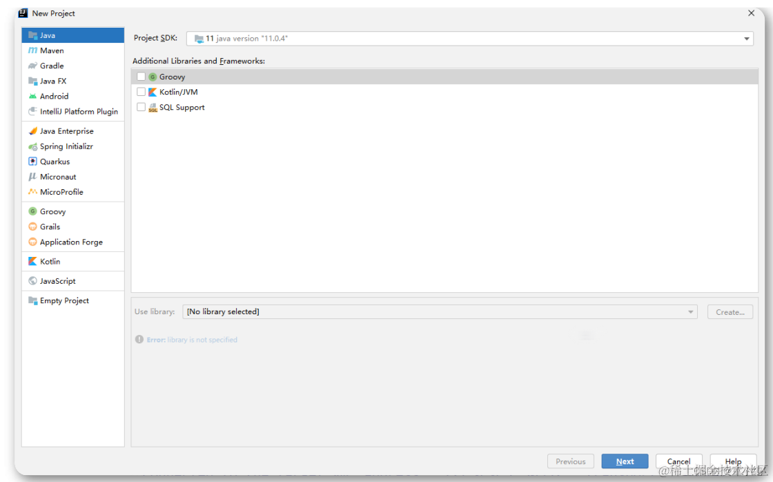Click the MicroProfile icon
The height and width of the screenshot is (482, 773).
(x=32, y=192)
